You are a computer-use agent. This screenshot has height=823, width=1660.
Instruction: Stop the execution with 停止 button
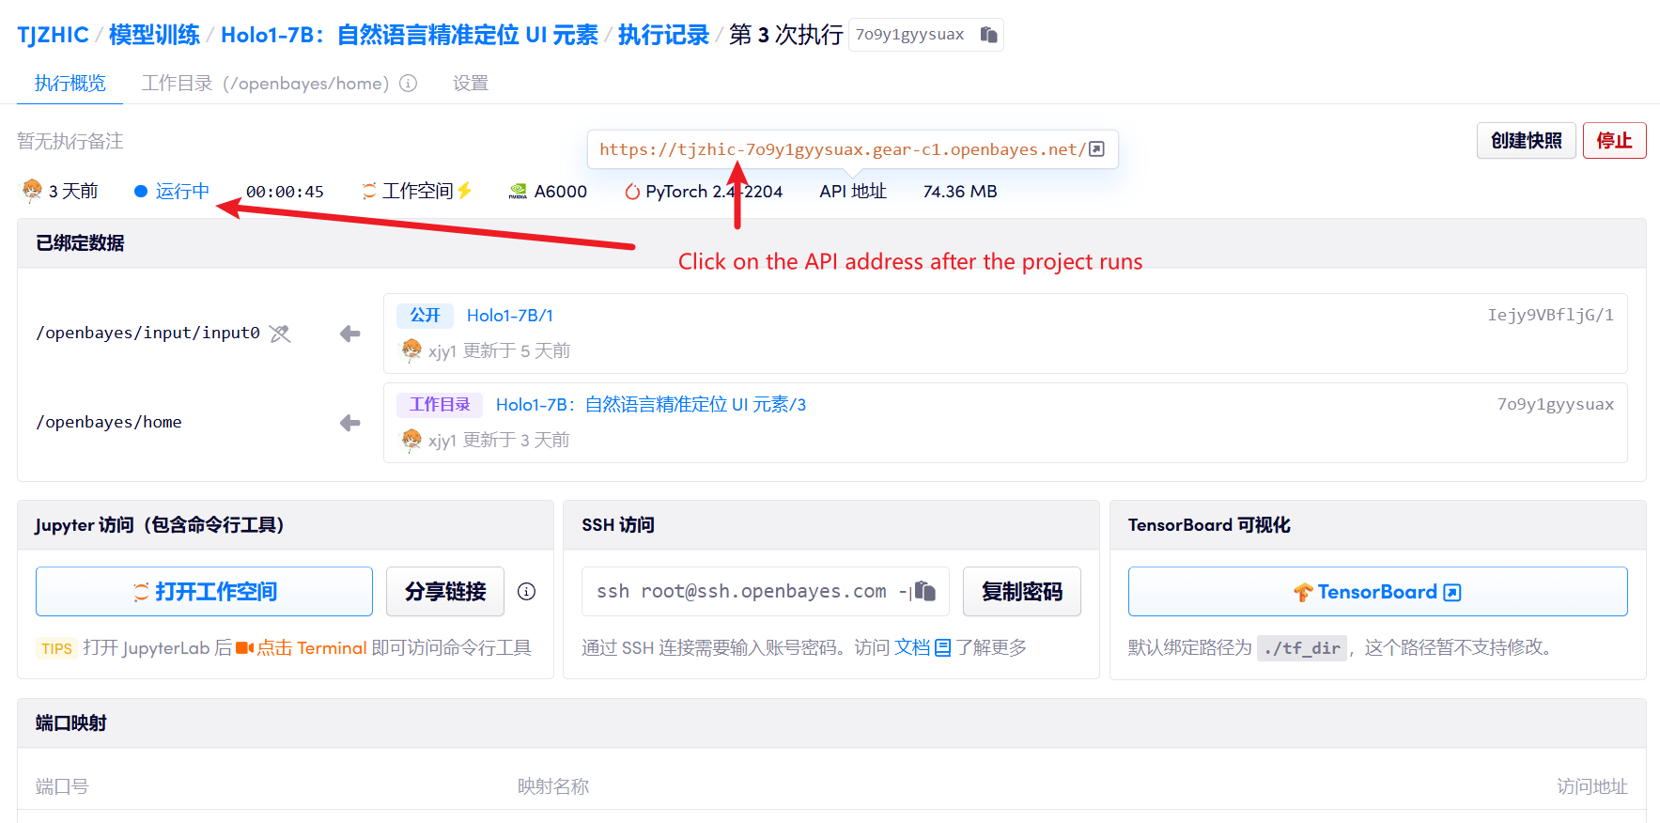point(1613,141)
